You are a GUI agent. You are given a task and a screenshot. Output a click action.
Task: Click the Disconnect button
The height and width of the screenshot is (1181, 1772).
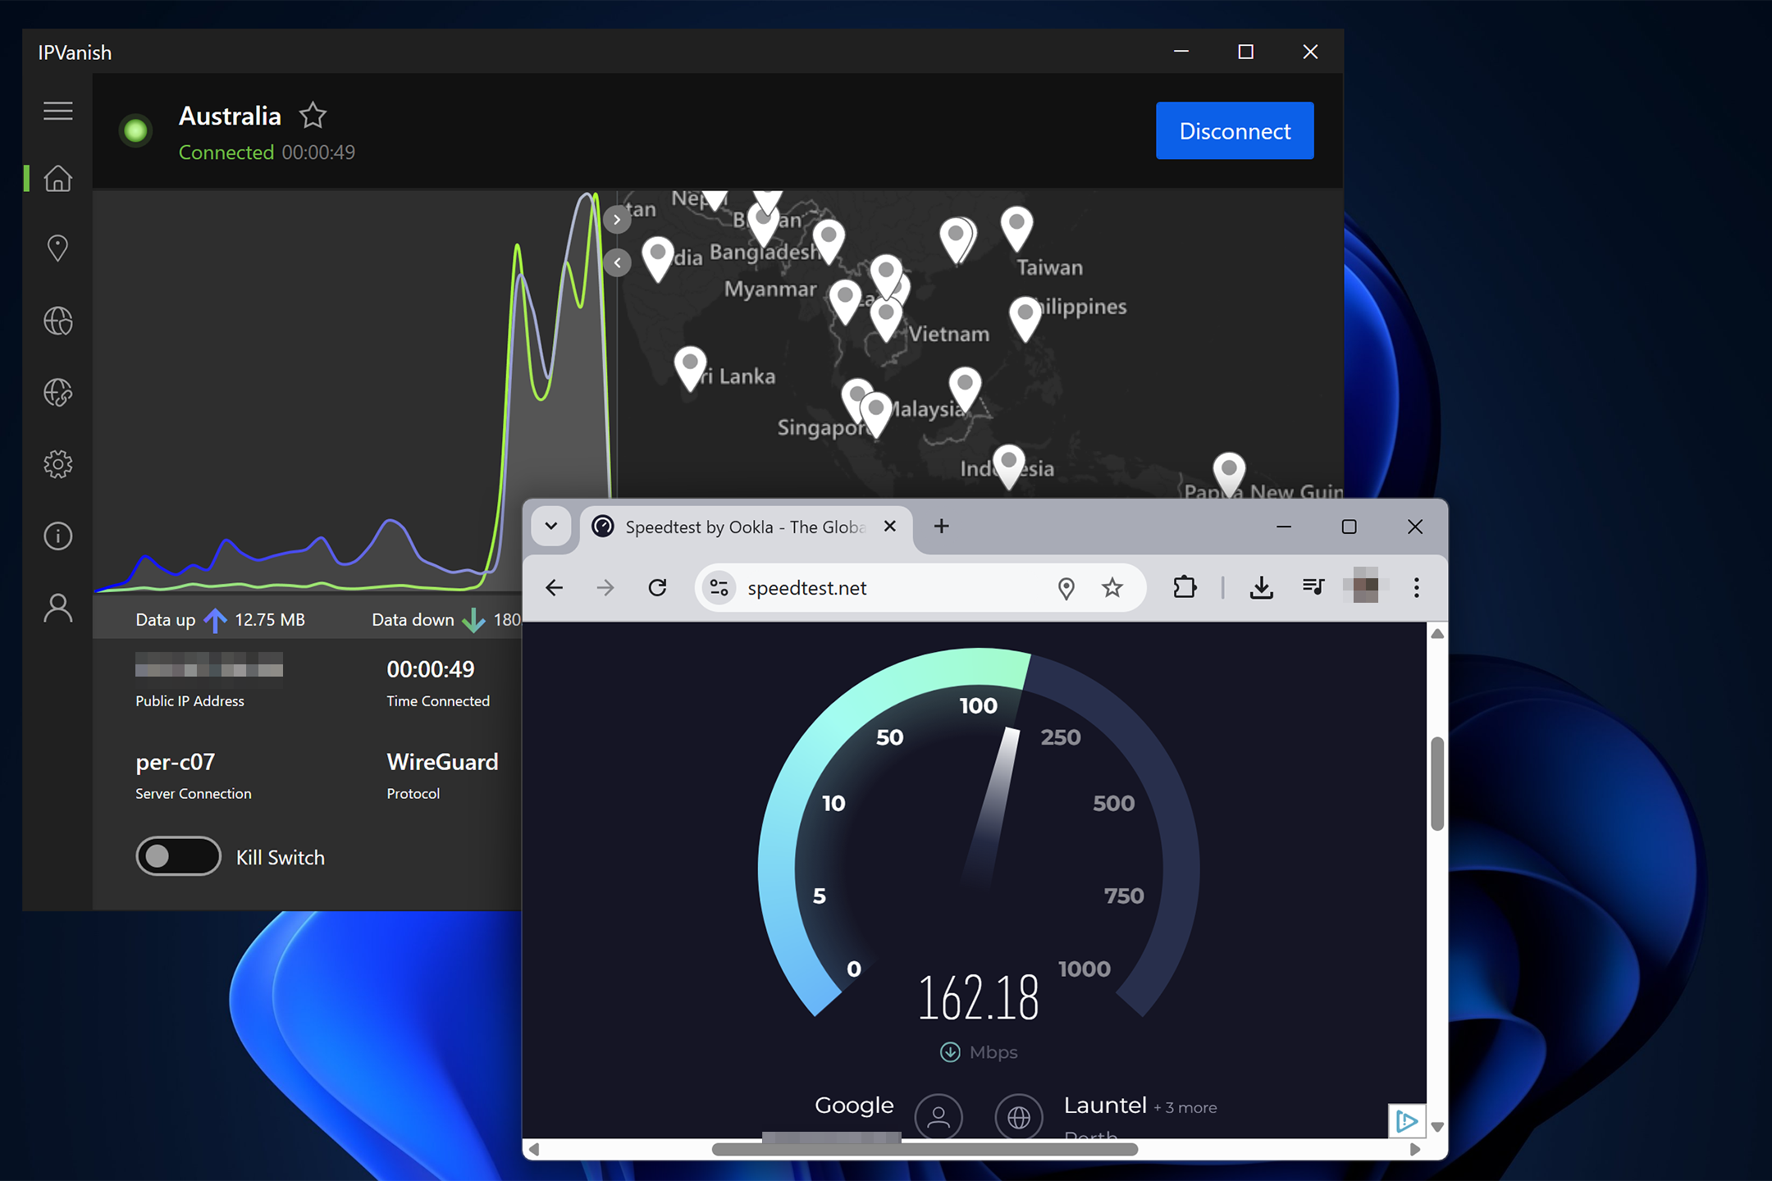[1234, 131]
